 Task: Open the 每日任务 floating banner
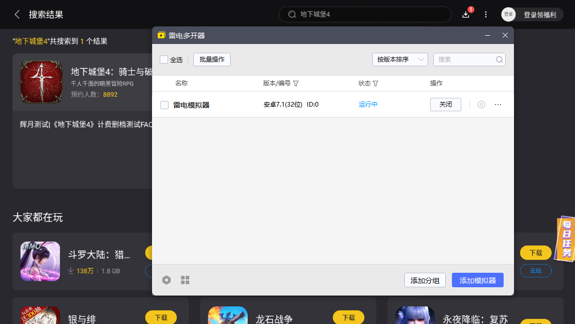click(566, 239)
